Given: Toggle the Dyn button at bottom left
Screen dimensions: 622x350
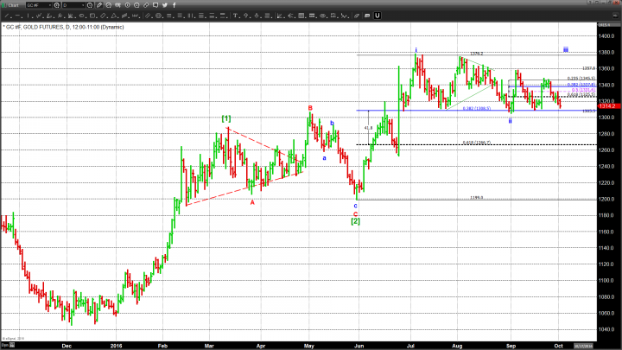Looking at the screenshot, I should click(x=7, y=344).
